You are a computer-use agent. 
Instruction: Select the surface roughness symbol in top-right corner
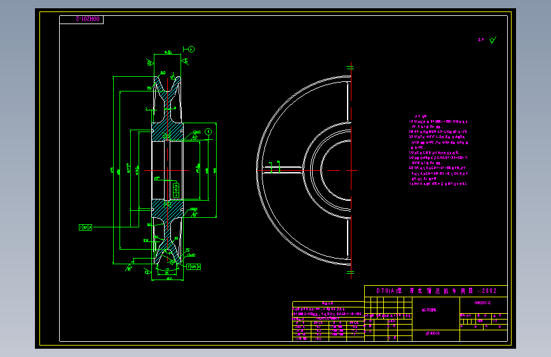click(493, 40)
